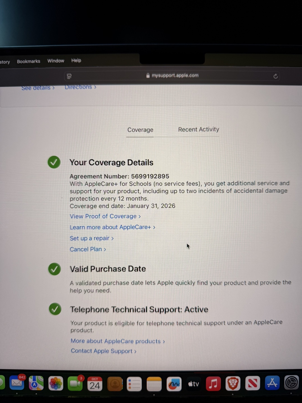Click the green checkmark beside Telephone Technical Support
This screenshot has height=403, width=302.
point(55,309)
